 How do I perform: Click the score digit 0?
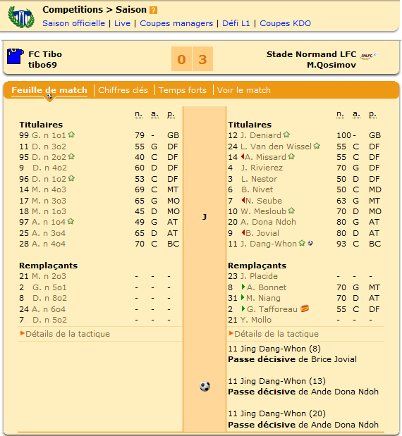(181, 59)
